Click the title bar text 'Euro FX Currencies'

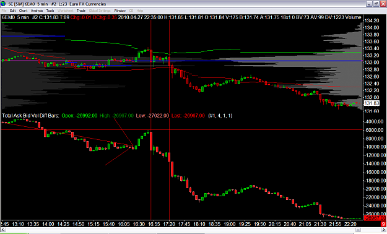point(88,4)
